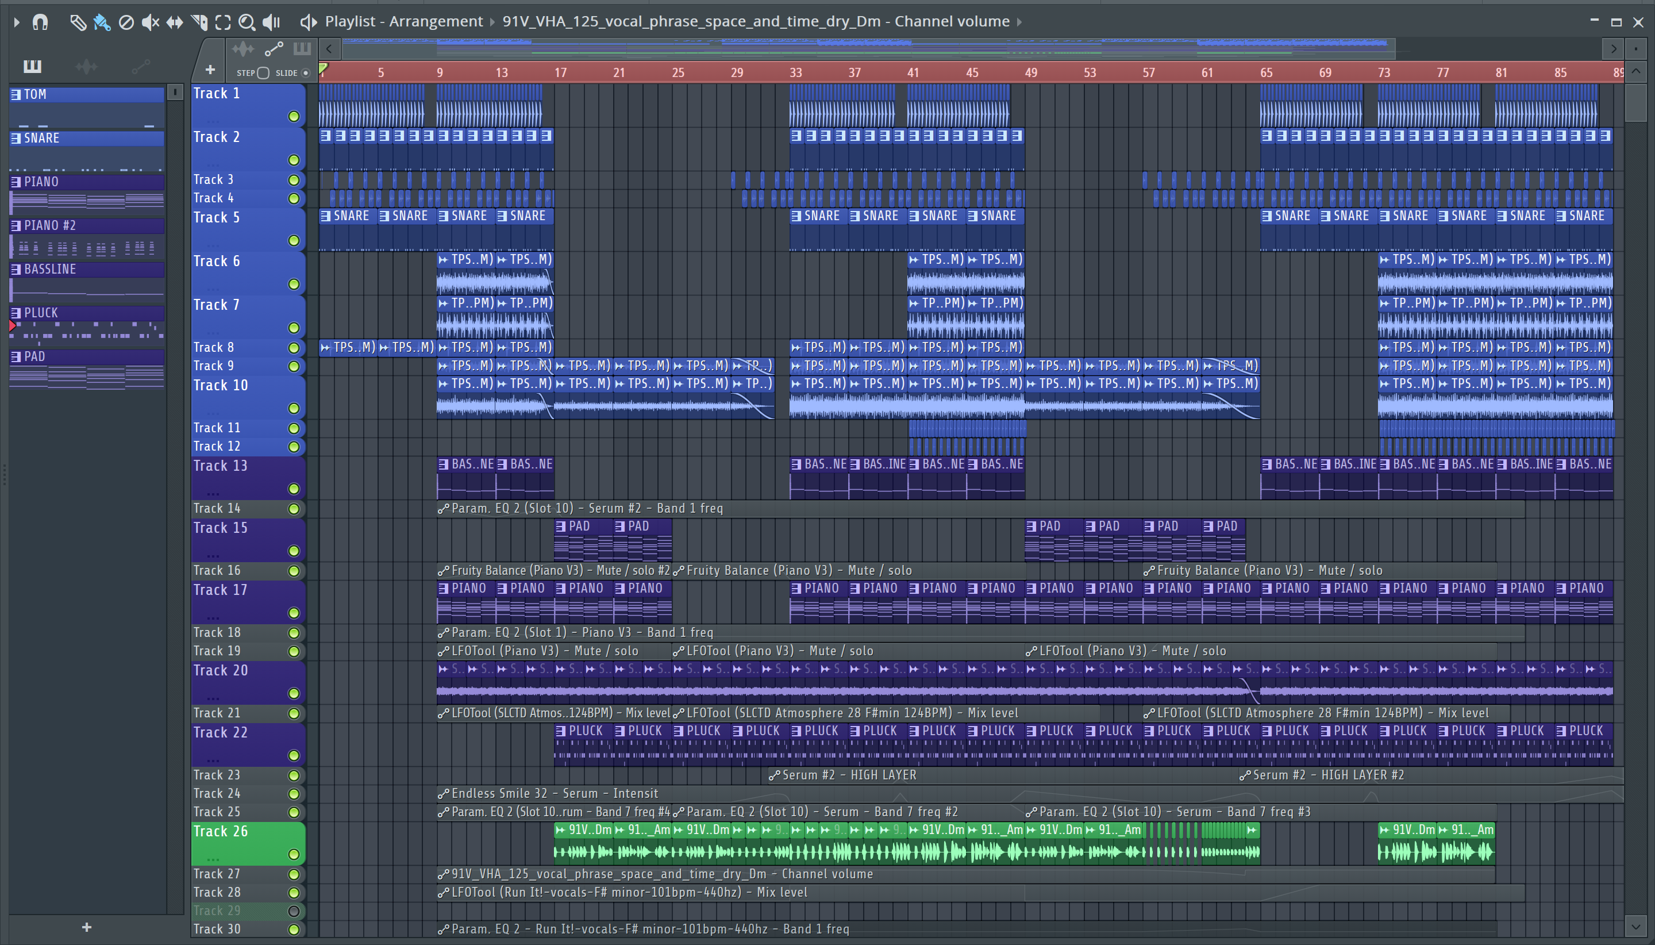1655x945 pixels.
Task: Click bar 65 on the timeline ruler
Action: [x=1267, y=72]
